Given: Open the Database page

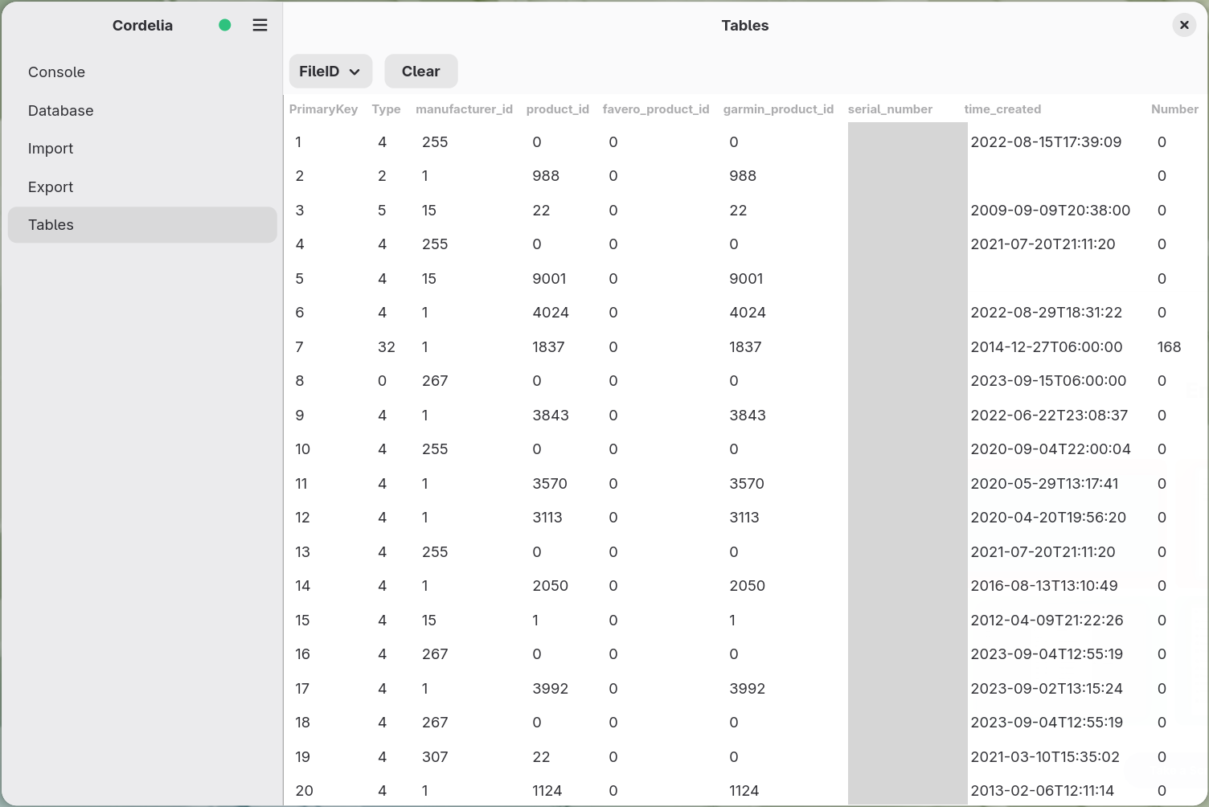Looking at the screenshot, I should tap(142, 110).
